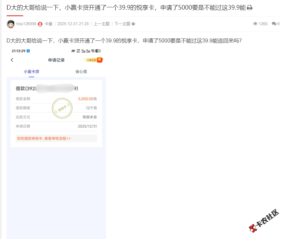Switch to the 省心借 tab
This screenshot has height=239, width=282.
click(81, 71)
